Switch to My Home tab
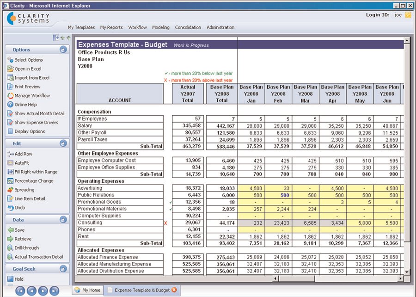 coord(88,290)
